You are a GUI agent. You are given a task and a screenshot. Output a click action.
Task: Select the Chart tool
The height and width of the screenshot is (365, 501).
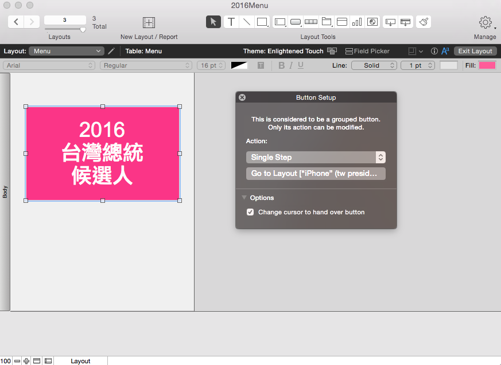click(x=357, y=22)
